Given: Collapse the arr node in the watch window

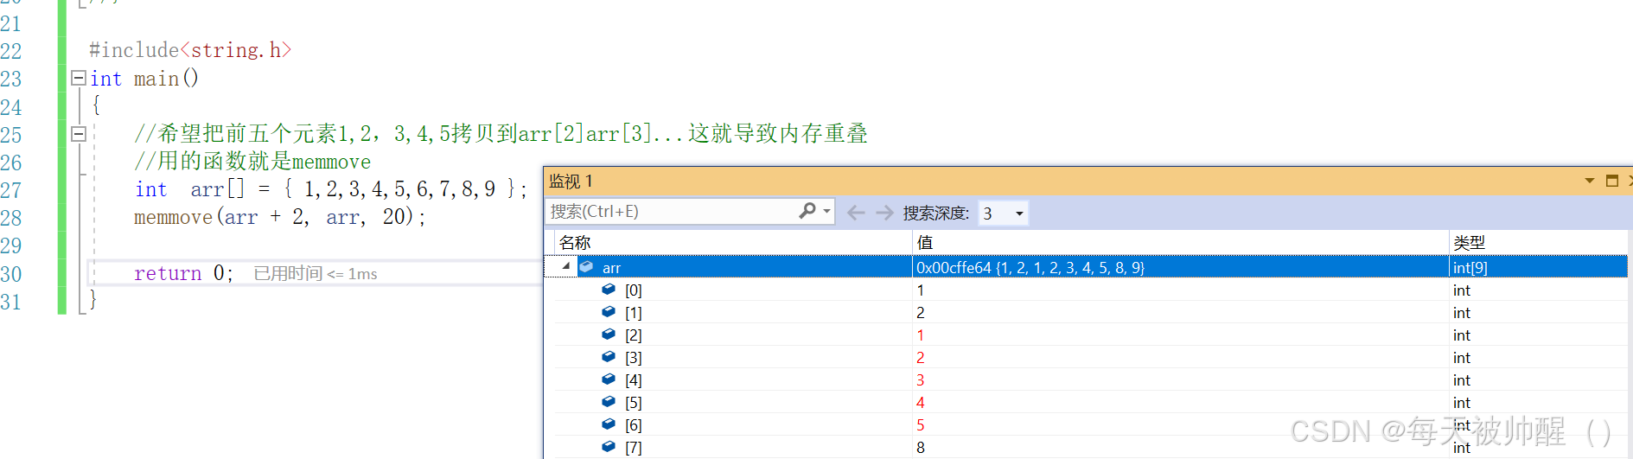Looking at the screenshot, I should pos(566,267).
